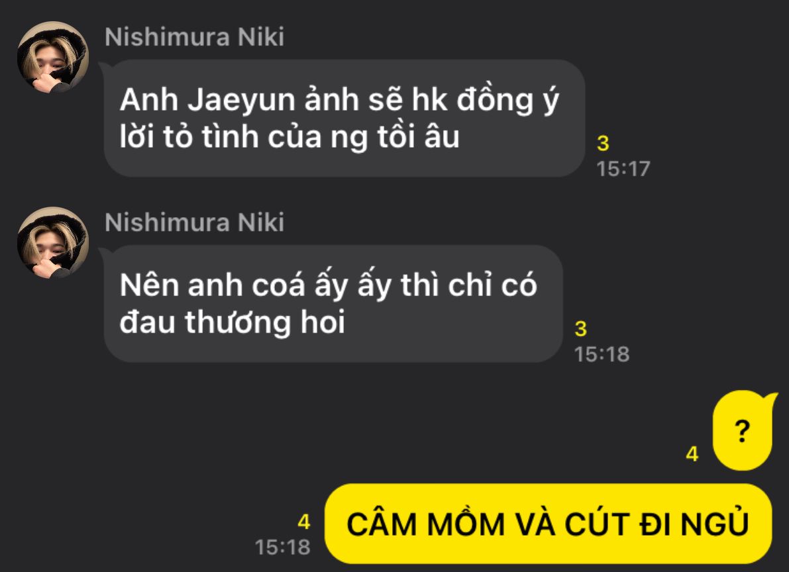Open the lower Nishimura Niki profile avatar
This screenshot has width=789, height=572.
53,242
